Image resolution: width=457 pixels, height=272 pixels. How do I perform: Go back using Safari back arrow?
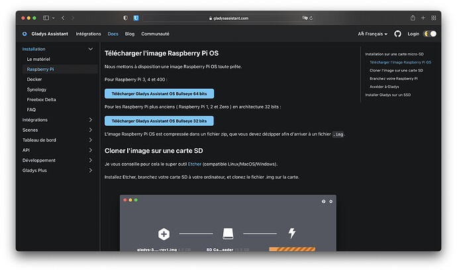click(63, 18)
